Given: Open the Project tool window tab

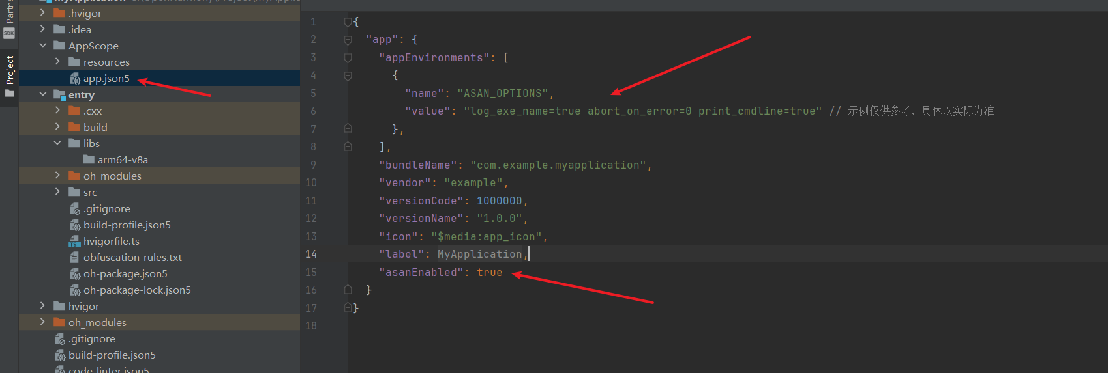Looking at the screenshot, I should 9,70.
